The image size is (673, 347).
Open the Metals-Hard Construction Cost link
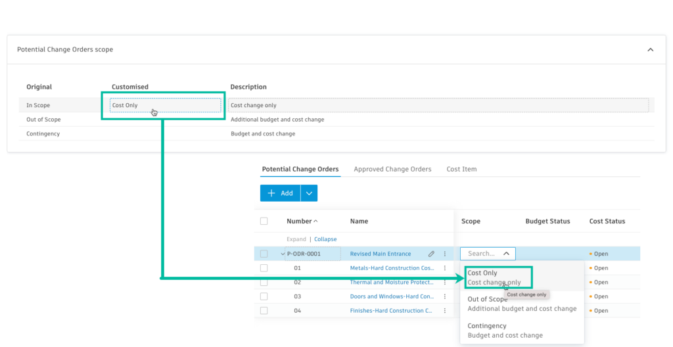tap(392, 268)
